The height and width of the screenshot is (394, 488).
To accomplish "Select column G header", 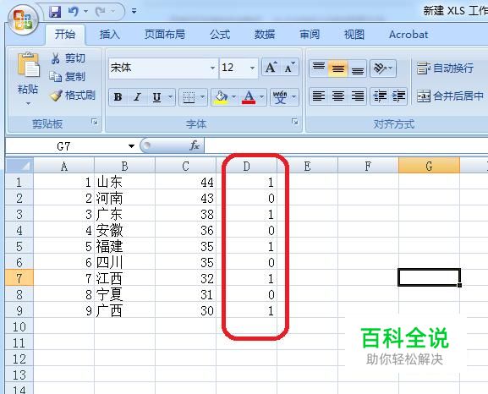I will pos(429,167).
